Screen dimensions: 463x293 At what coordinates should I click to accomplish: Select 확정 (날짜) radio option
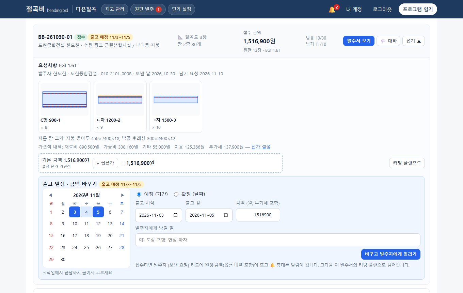(176, 194)
